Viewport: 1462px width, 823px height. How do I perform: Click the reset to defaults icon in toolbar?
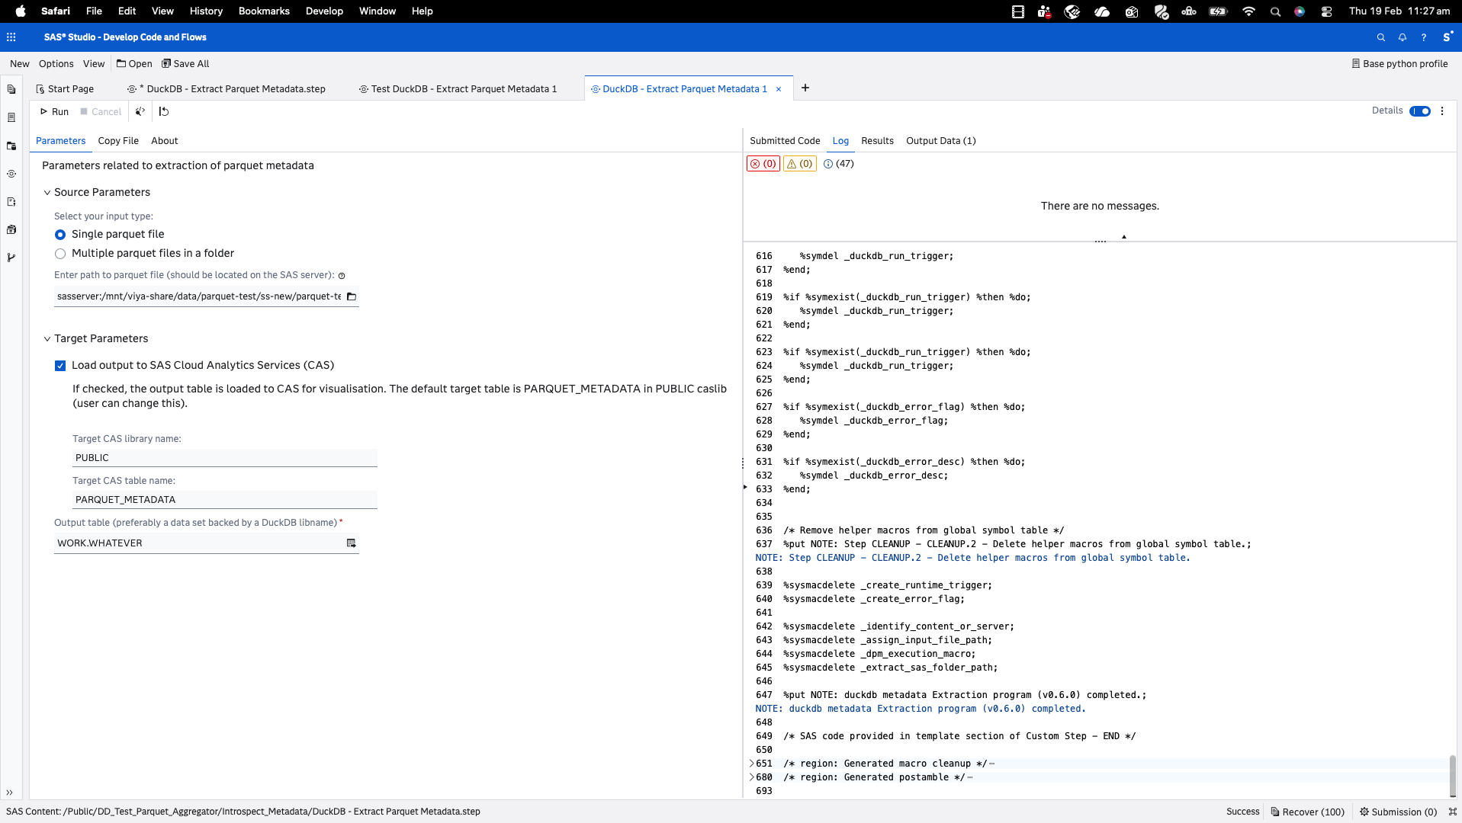[164, 111]
